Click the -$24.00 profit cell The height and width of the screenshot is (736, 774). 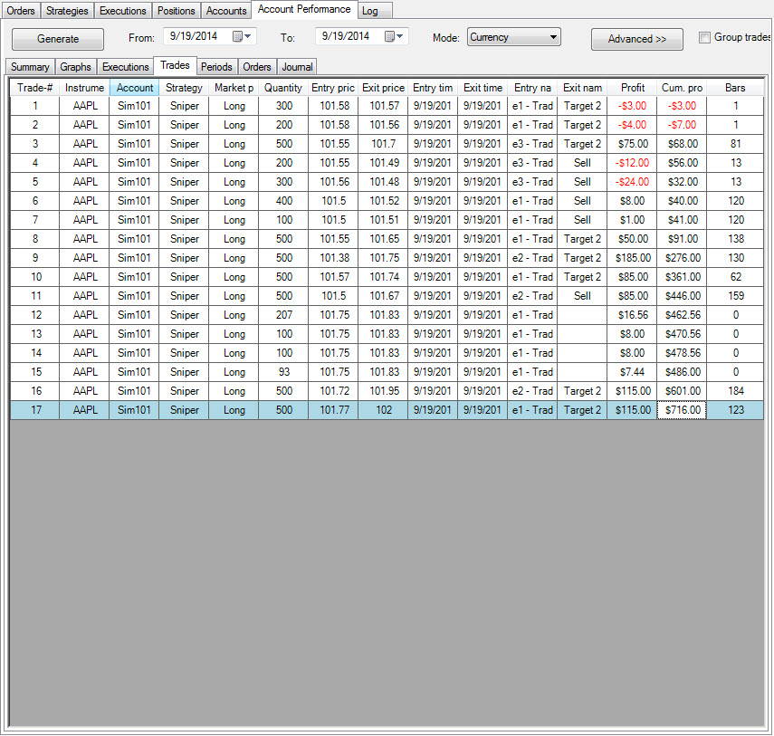pos(633,182)
